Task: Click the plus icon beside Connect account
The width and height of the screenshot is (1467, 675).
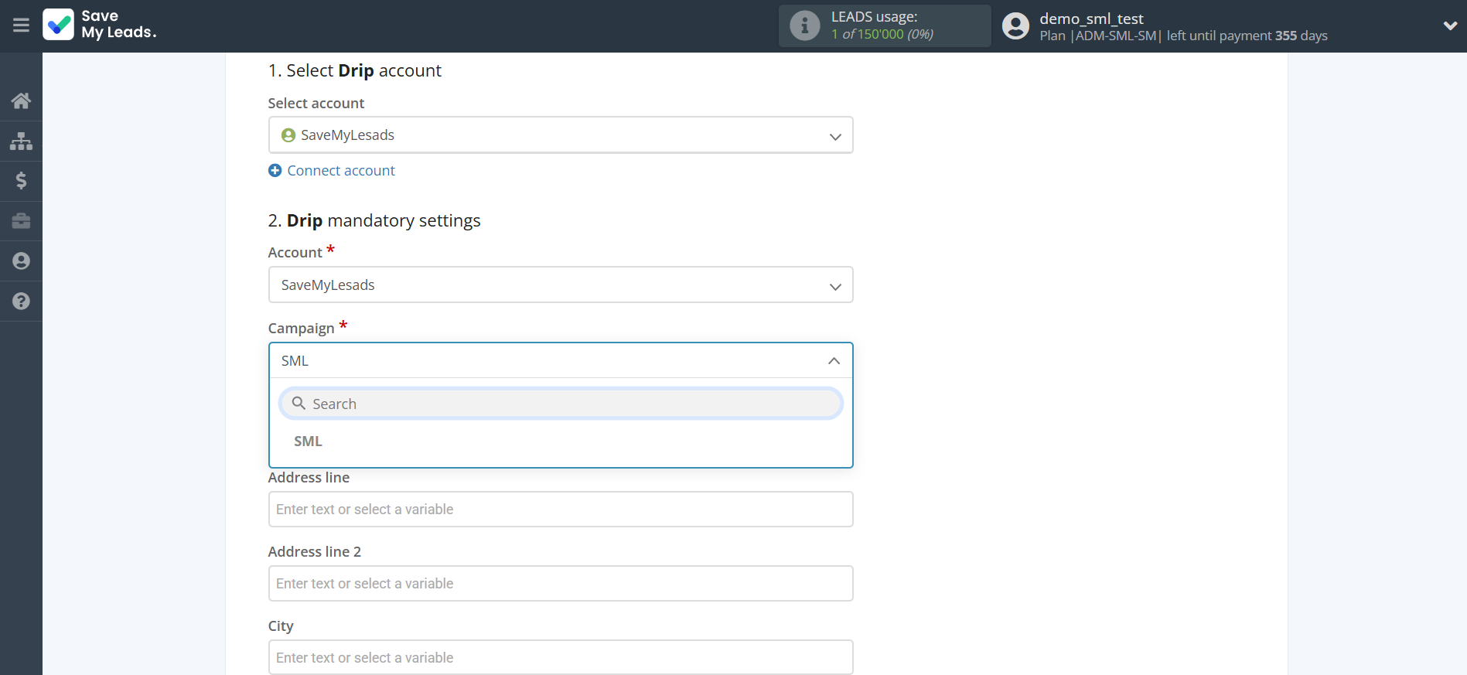Action: 275,171
